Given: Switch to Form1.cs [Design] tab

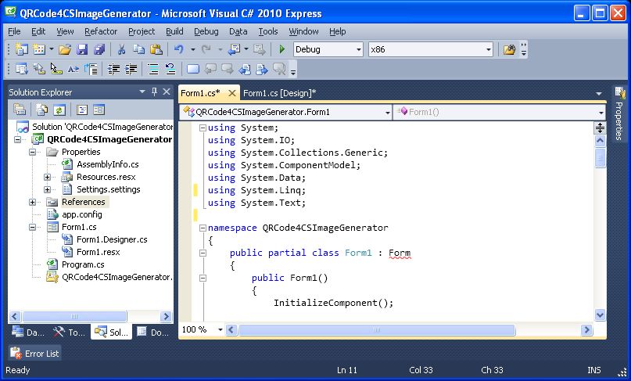Looking at the screenshot, I should 279,93.
